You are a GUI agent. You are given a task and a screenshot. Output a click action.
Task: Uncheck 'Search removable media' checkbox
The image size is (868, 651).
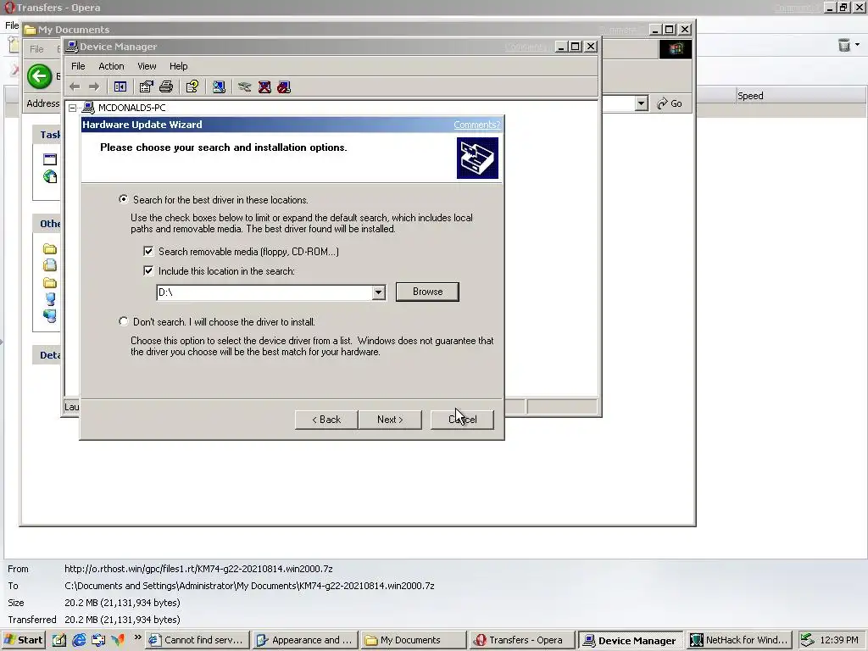tap(148, 251)
